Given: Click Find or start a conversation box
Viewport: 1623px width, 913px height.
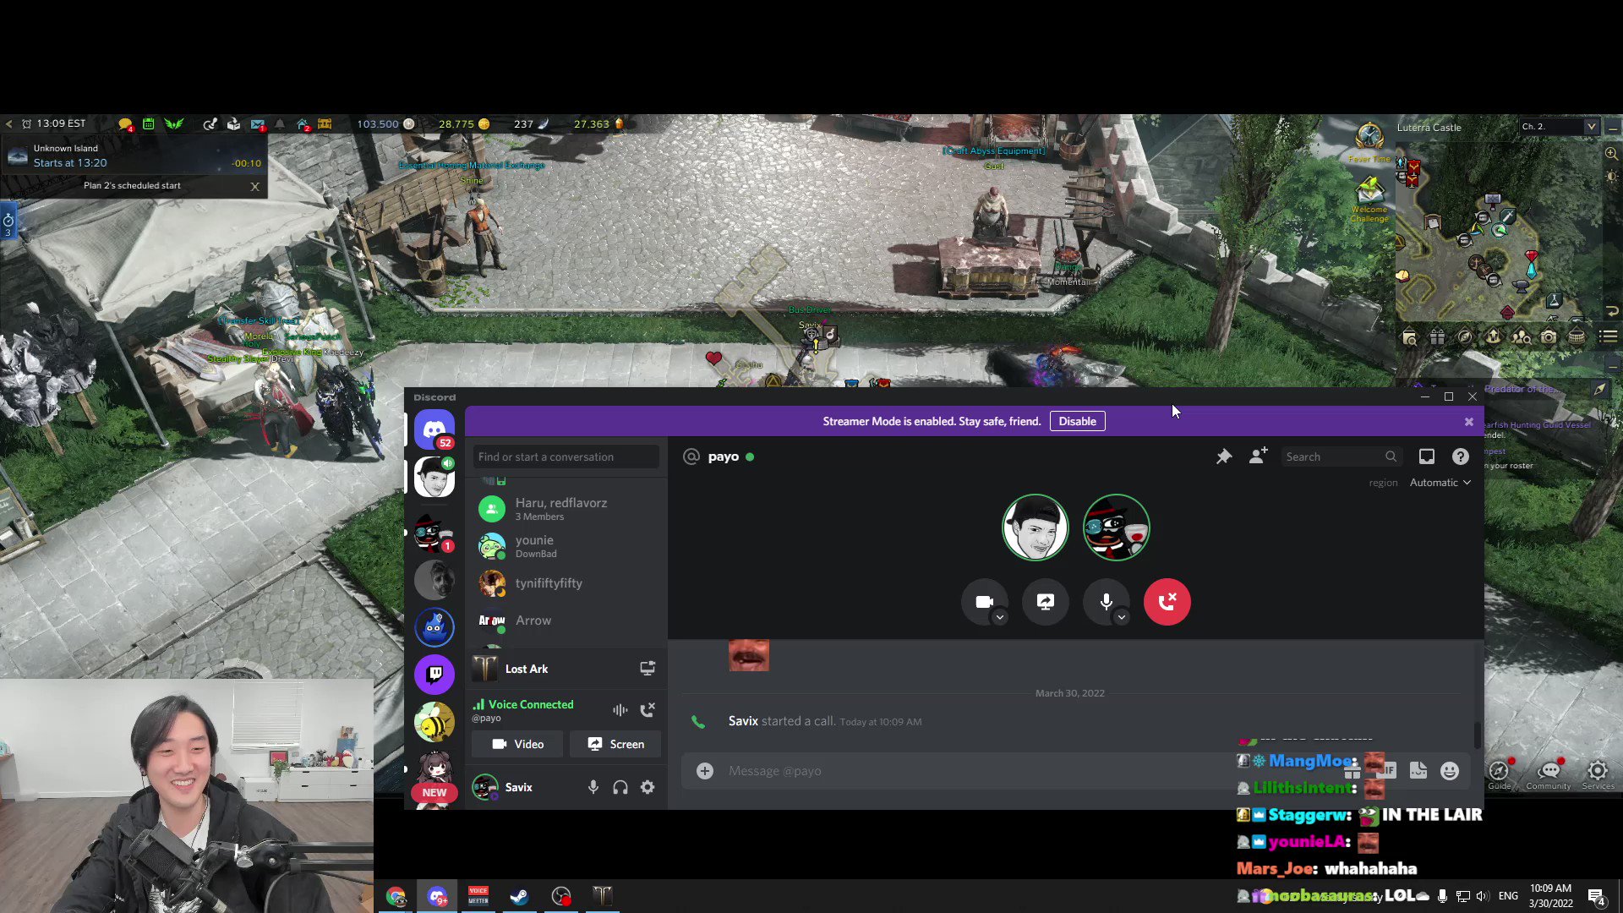Looking at the screenshot, I should (x=566, y=456).
